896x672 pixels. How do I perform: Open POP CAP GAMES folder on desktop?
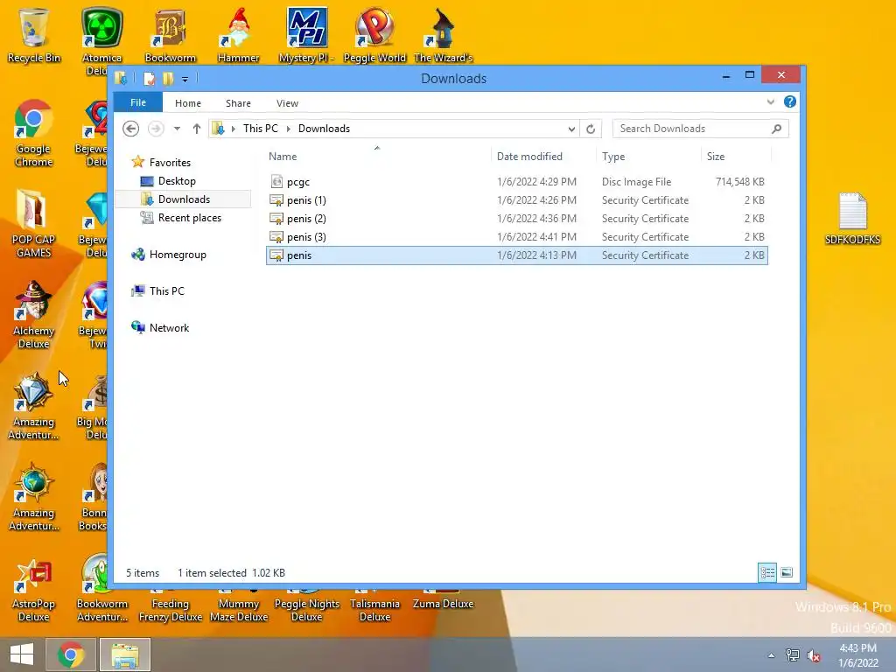coord(34,223)
